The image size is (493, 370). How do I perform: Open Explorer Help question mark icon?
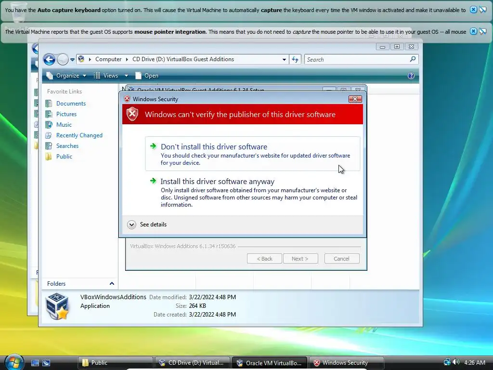[411, 76]
